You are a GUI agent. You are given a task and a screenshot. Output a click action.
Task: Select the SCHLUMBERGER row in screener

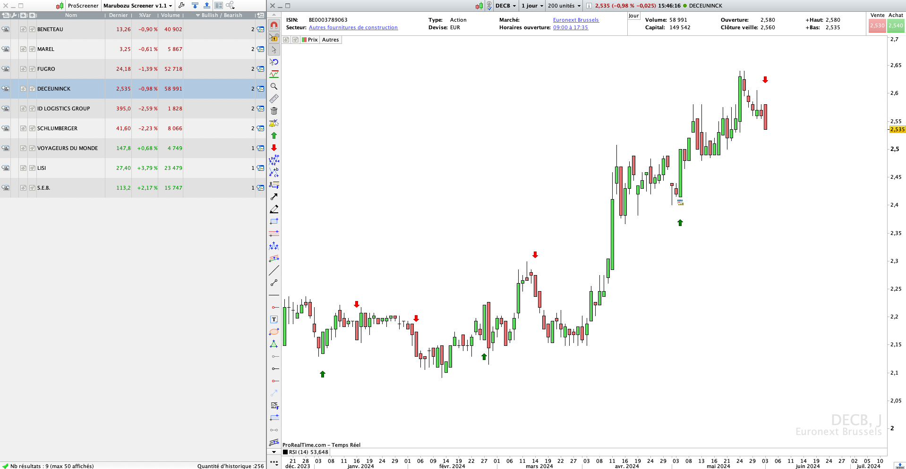coord(133,128)
